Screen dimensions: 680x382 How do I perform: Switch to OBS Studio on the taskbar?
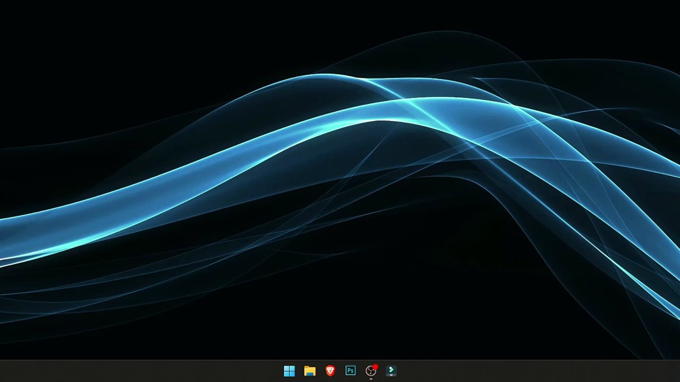(371, 371)
